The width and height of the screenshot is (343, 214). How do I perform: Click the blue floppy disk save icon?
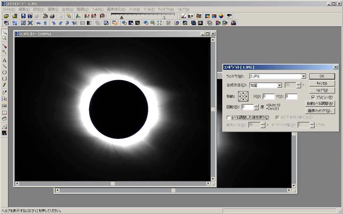23,16
